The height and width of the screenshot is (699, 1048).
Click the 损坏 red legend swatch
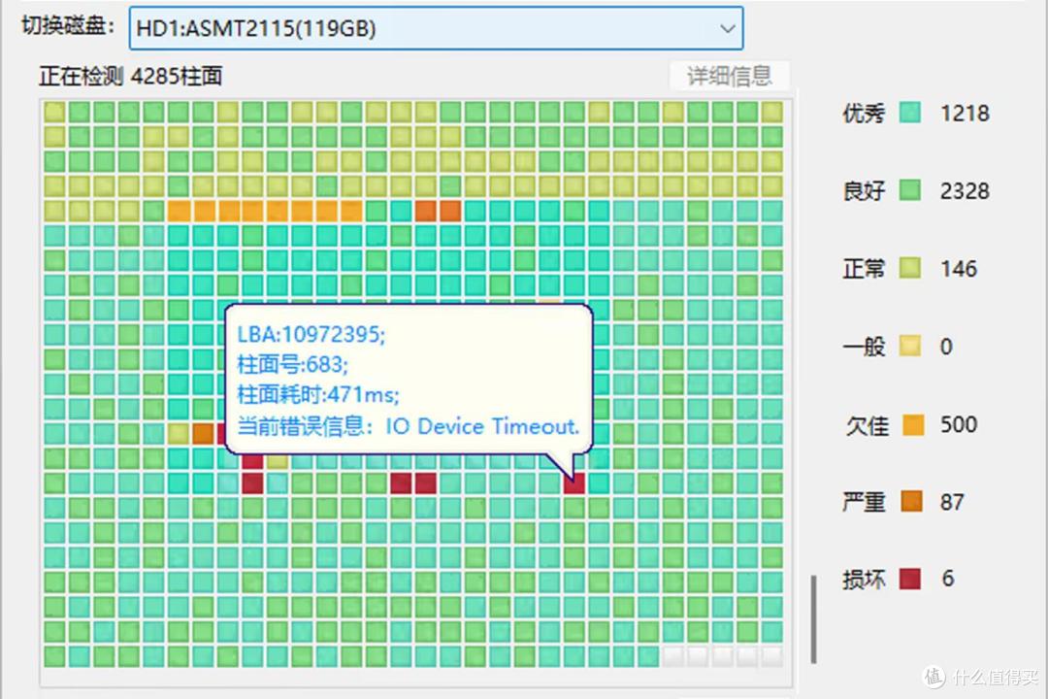909,579
